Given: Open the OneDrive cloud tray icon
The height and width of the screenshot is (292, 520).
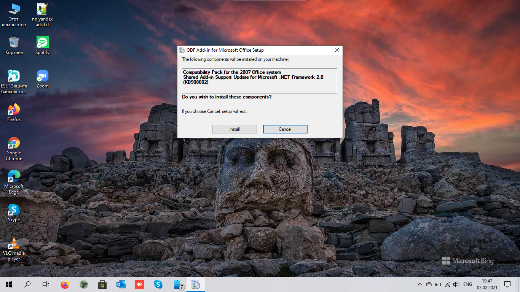Looking at the screenshot, I should (429, 284).
